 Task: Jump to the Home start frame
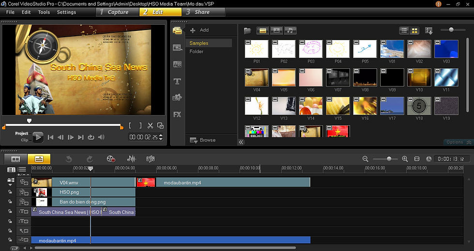click(x=50, y=137)
